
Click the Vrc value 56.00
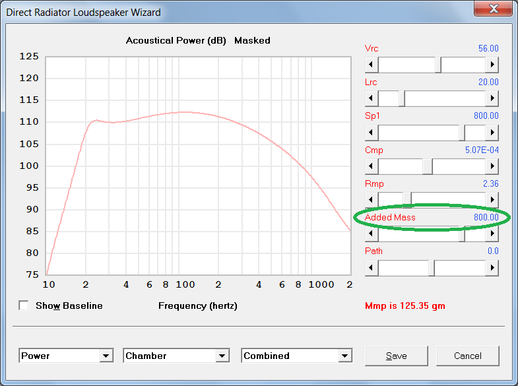click(x=488, y=48)
